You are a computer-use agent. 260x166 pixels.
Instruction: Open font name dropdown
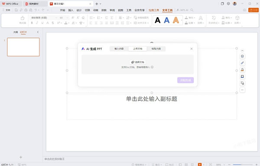[x=56, y=18]
